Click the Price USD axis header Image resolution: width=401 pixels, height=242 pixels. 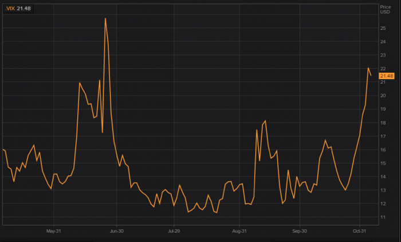pyautogui.click(x=385, y=8)
